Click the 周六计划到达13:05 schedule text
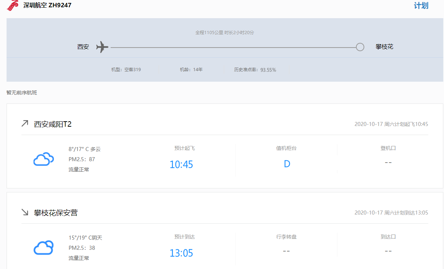Screen dimensions: 444x269 pos(406,213)
